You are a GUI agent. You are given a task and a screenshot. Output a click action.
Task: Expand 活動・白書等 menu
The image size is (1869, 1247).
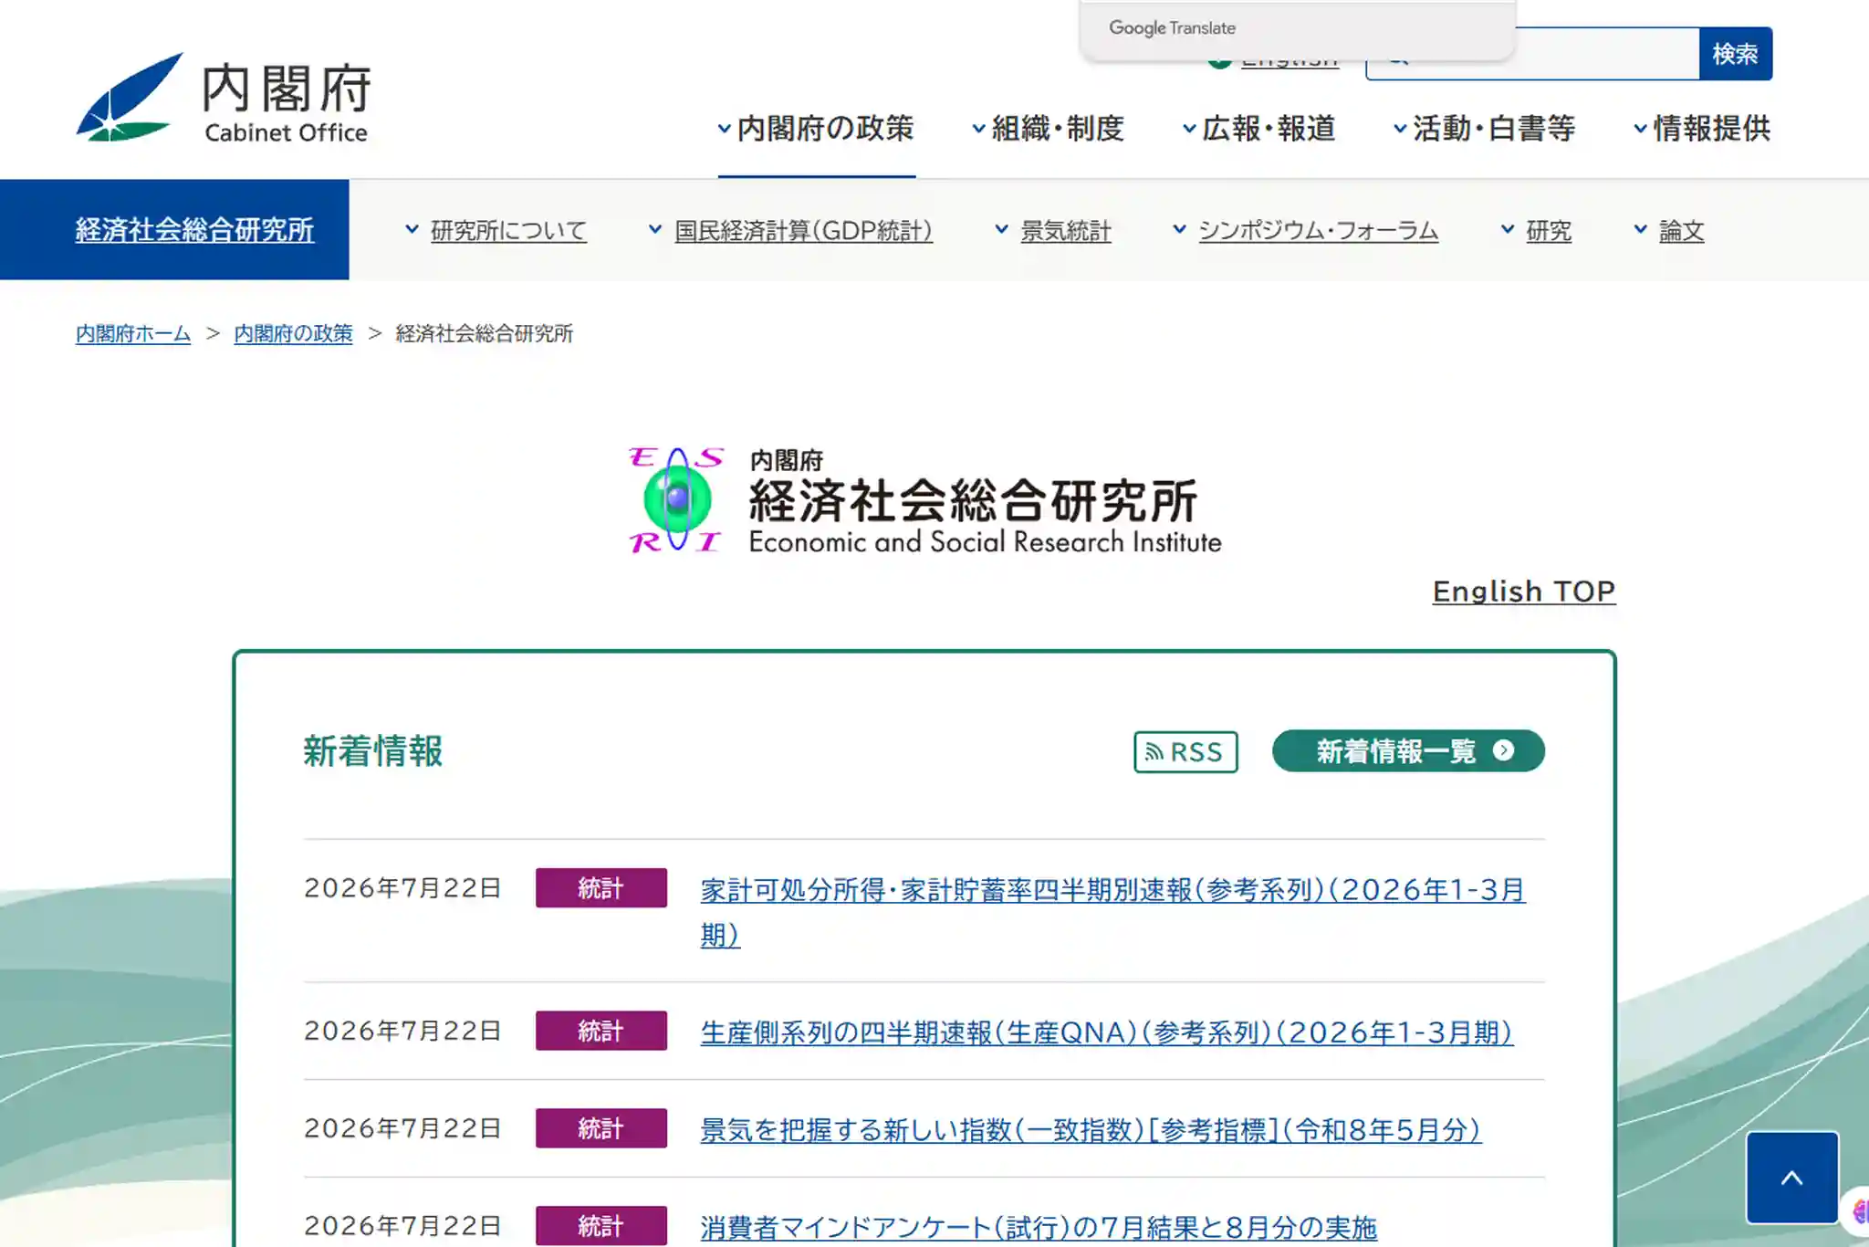tap(1484, 129)
